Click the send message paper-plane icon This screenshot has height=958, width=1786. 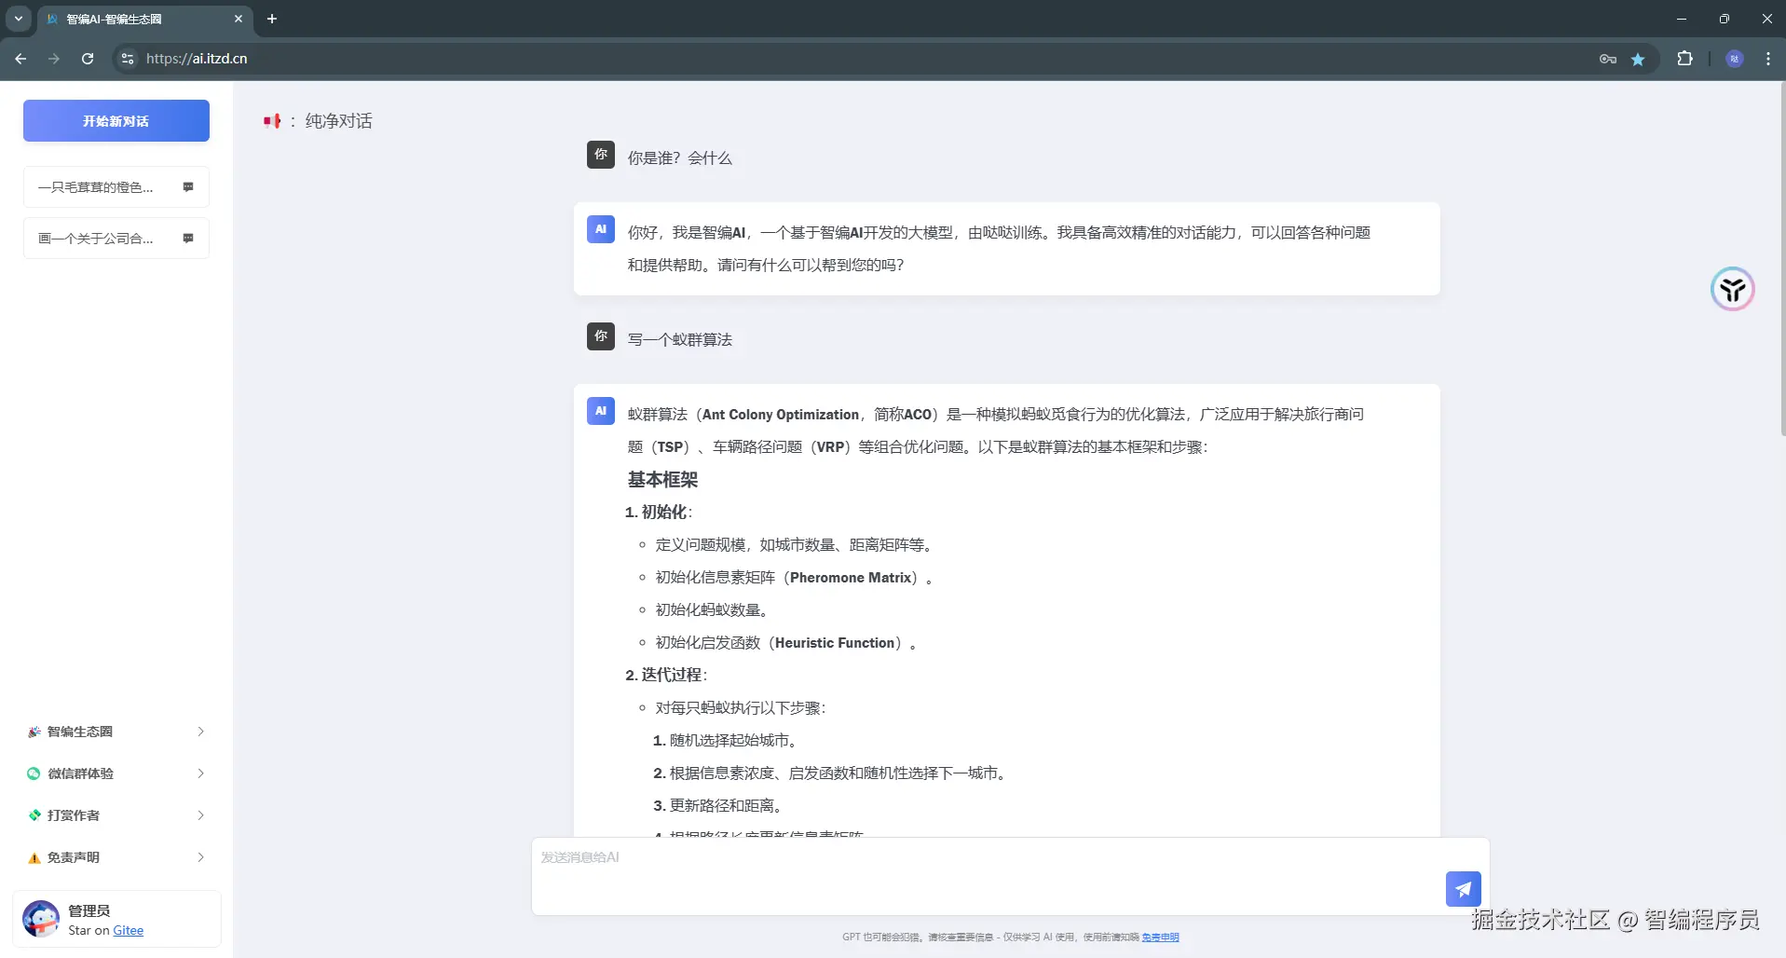point(1462,889)
